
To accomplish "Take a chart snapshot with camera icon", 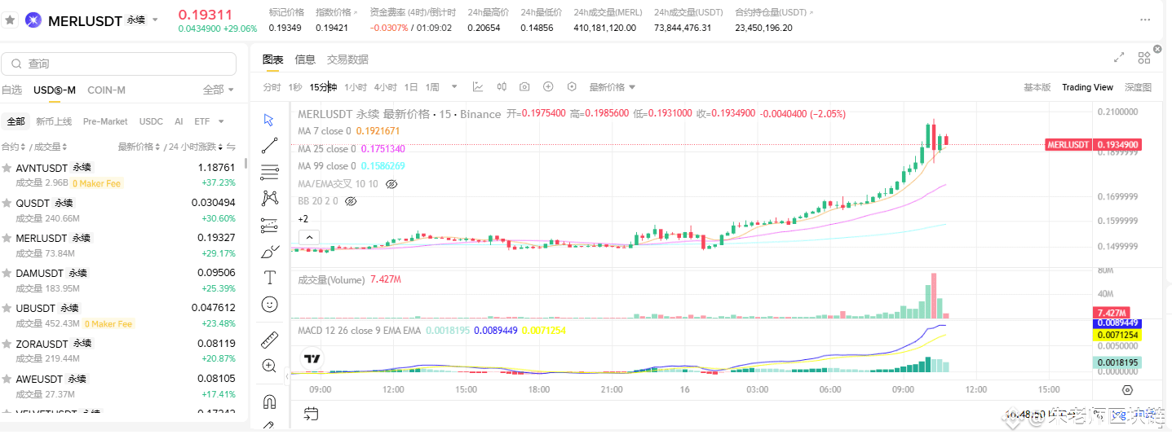I will click(x=524, y=87).
